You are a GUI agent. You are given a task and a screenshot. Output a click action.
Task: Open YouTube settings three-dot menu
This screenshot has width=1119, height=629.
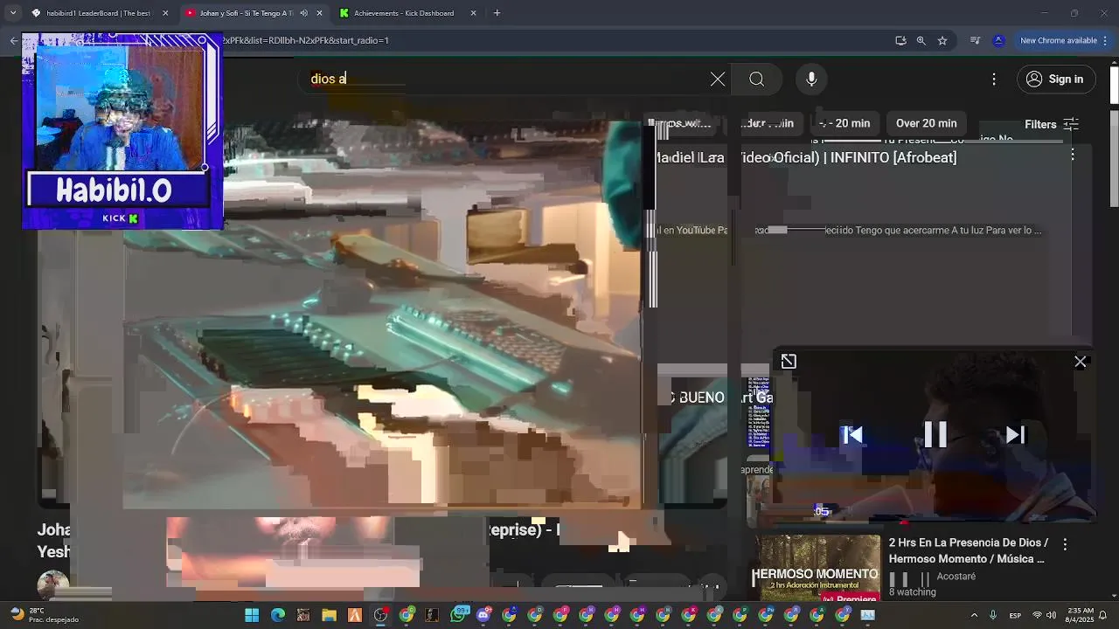pyautogui.click(x=994, y=79)
